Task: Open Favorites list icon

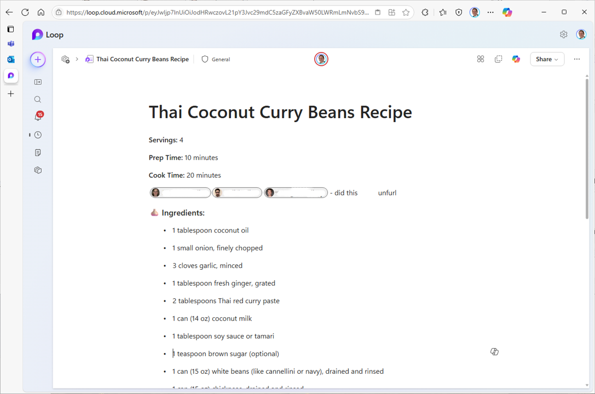Action: tap(443, 12)
